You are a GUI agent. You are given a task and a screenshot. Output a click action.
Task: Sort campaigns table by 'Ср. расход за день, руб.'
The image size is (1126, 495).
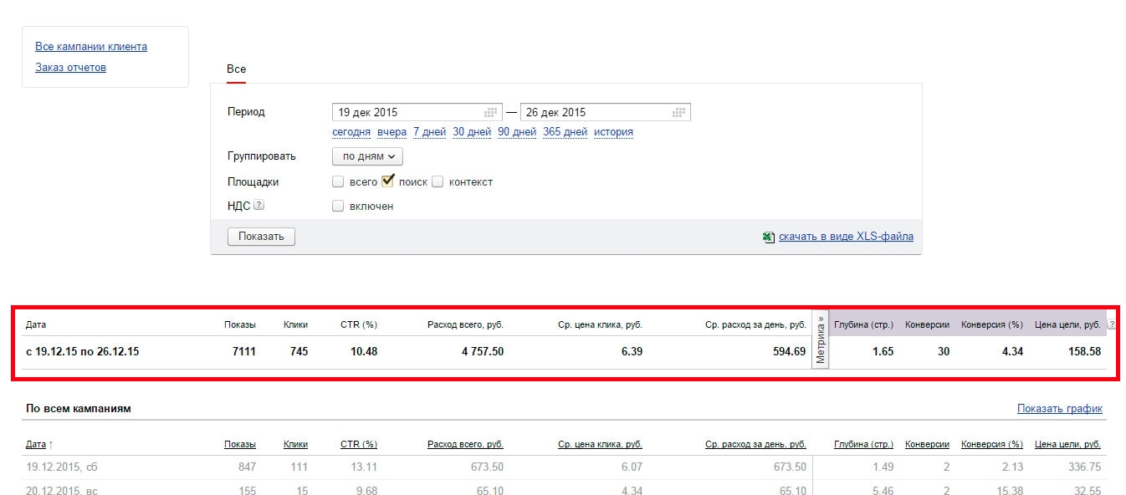point(755,445)
